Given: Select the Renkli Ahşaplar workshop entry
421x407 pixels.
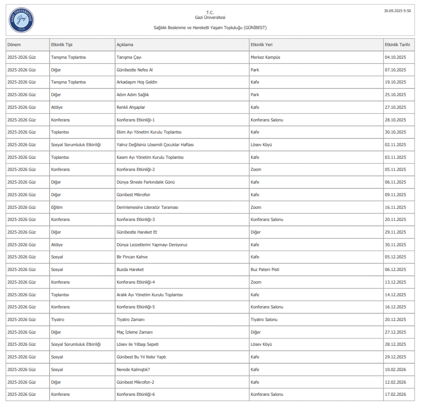Looking at the screenshot, I should pyautogui.click(x=131, y=107).
